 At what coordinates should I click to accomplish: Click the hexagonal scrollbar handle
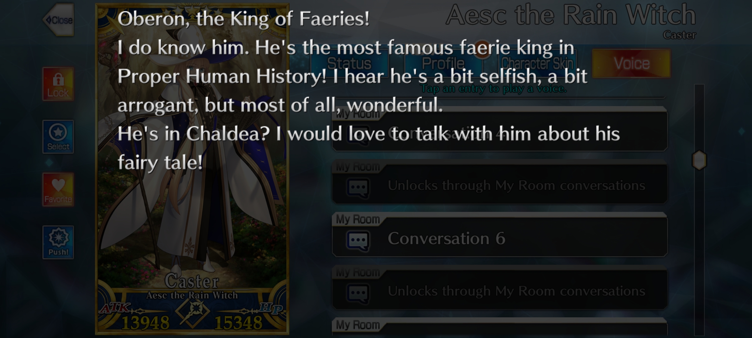(699, 160)
